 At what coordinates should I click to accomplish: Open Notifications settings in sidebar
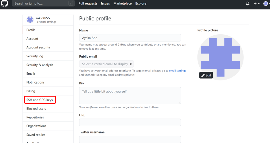(x=36, y=82)
